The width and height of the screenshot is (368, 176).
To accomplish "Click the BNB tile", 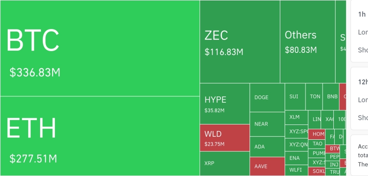I will [331, 97].
